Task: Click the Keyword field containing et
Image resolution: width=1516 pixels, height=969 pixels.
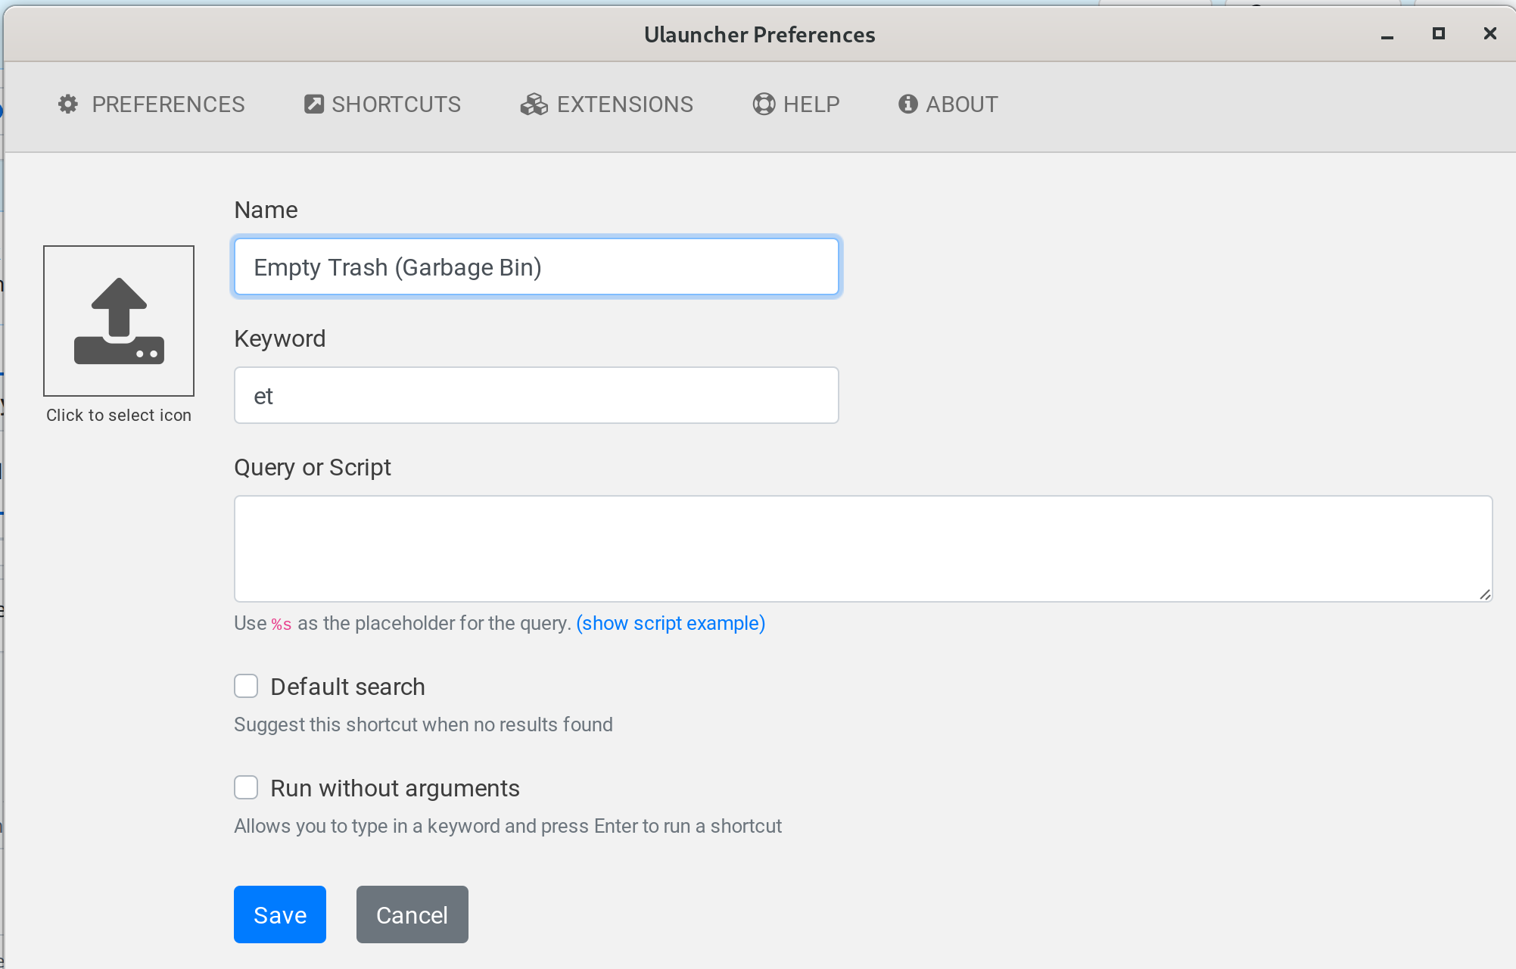Action: tap(536, 394)
